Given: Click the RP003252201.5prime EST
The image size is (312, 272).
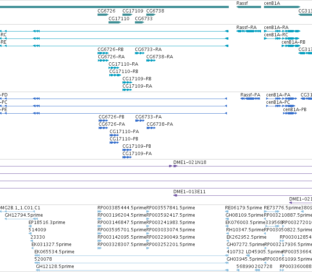Looking at the screenshot, I should click(148, 248).
